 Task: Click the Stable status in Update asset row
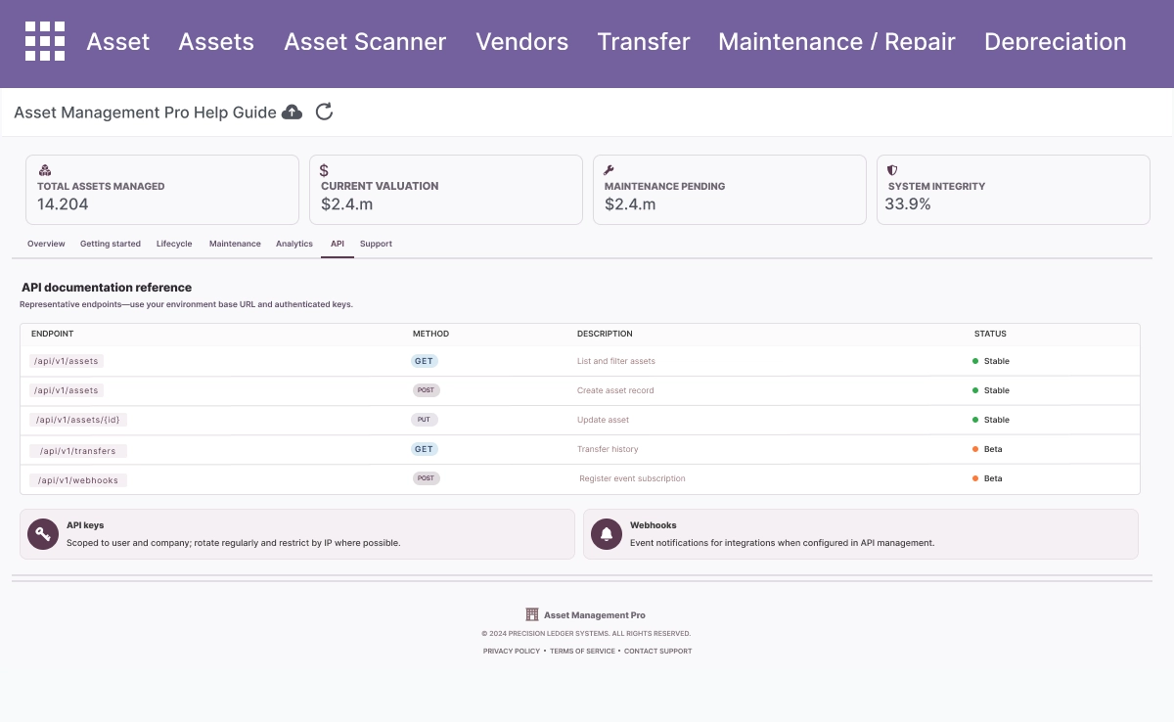(991, 420)
